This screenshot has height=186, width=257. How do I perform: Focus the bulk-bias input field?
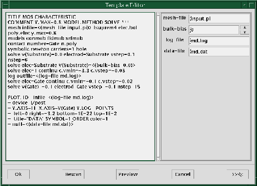[214, 30]
